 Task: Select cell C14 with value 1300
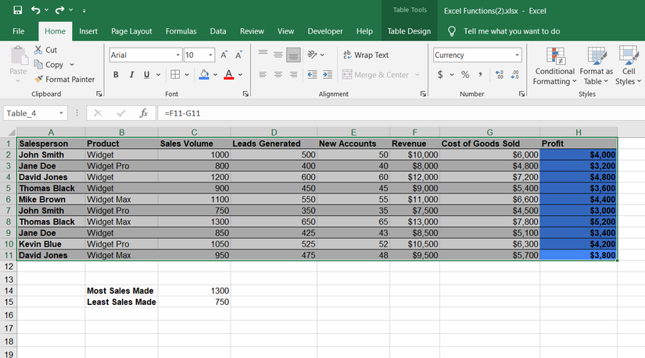click(194, 291)
